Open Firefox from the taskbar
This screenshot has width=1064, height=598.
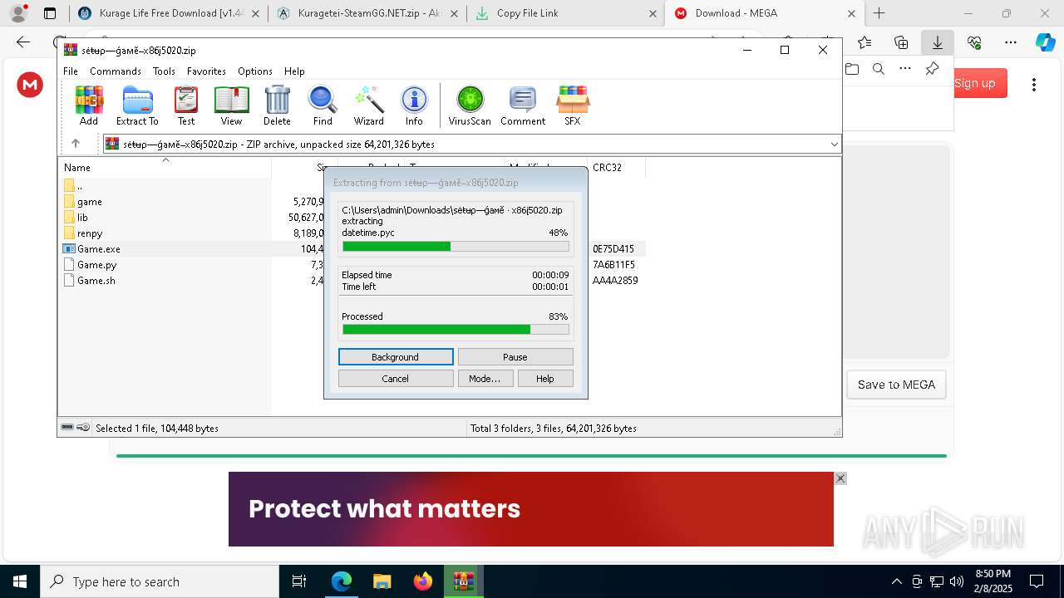423,581
